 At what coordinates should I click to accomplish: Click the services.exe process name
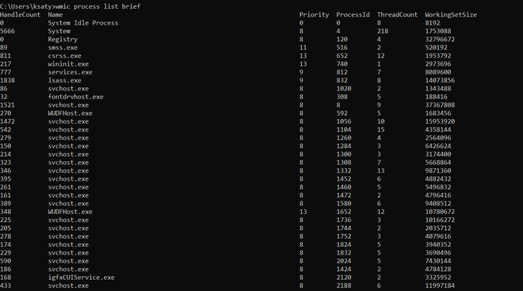pyautogui.click(x=70, y=72)
